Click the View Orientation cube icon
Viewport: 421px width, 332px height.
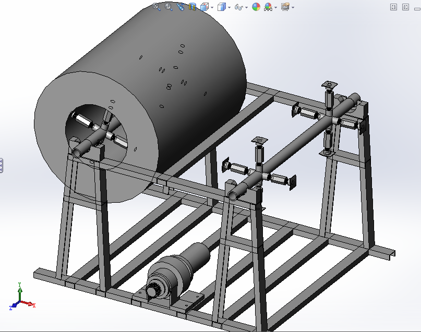pos(205,7)
